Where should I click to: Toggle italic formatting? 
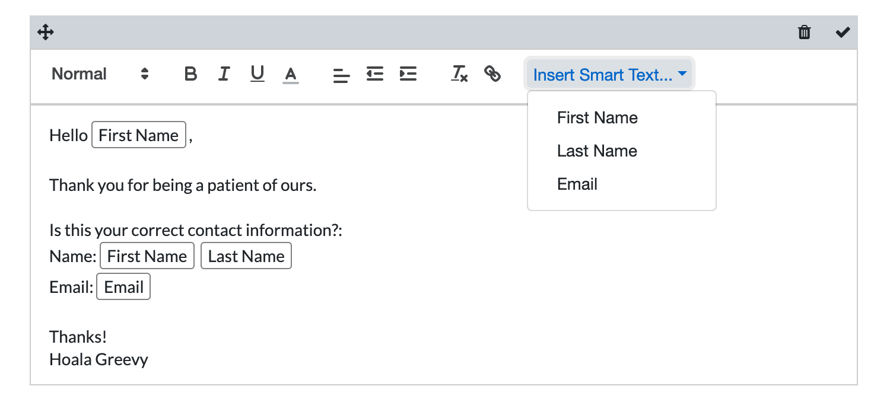pos(224,74)
